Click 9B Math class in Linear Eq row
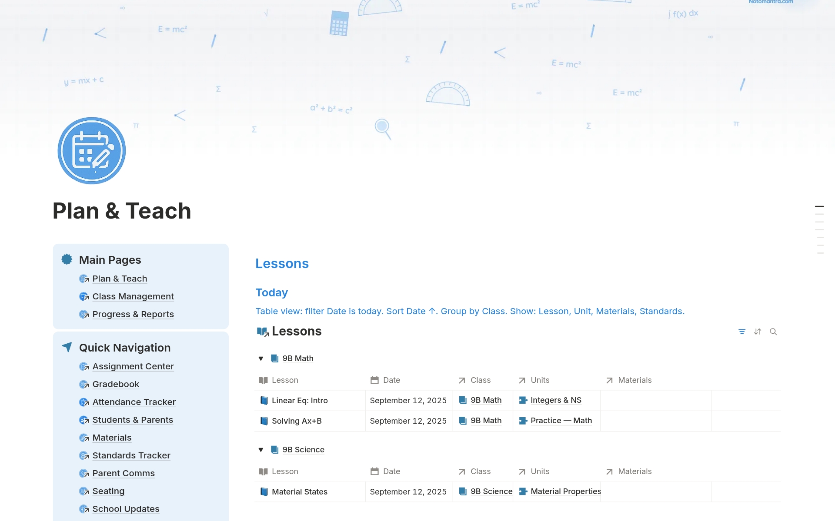The width and height of the screenshot is (835, 521). coord(486,400)
